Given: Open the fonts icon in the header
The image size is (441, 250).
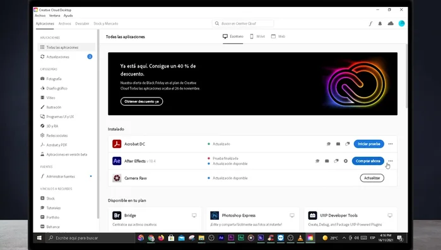Looking at the screenshot, I should pos(371,23).
